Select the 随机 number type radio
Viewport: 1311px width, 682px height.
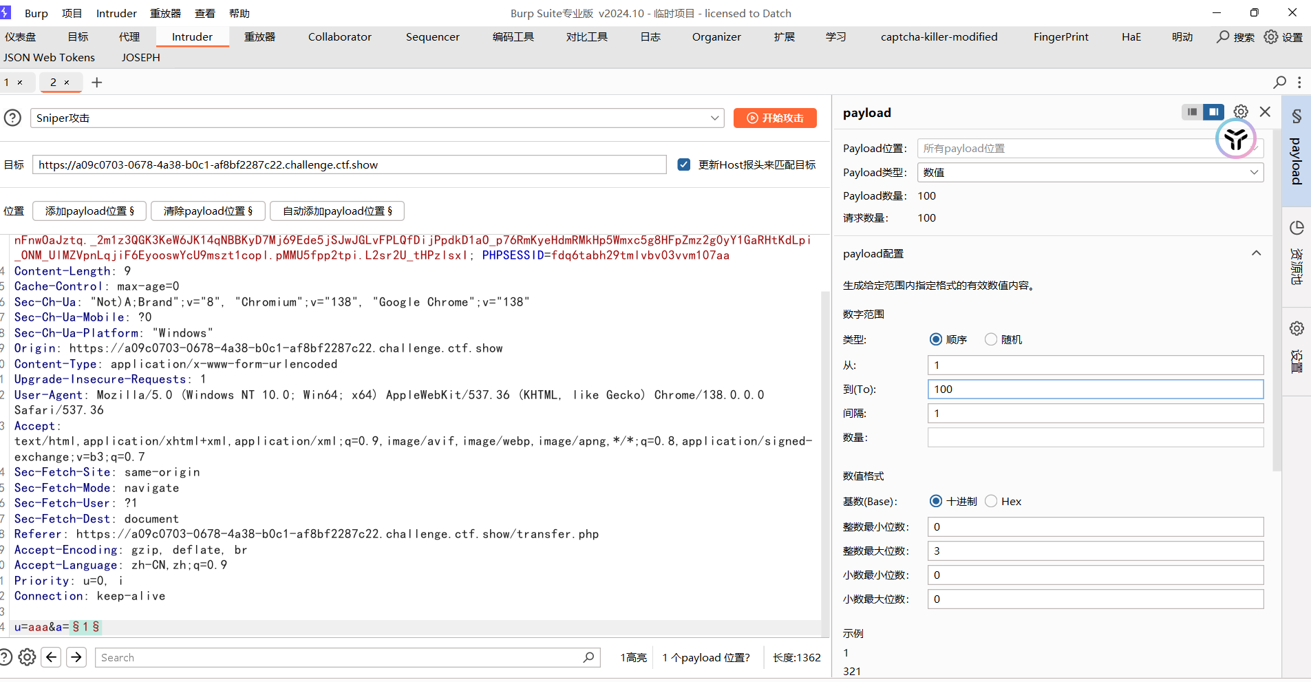click(x=991, y=339)
